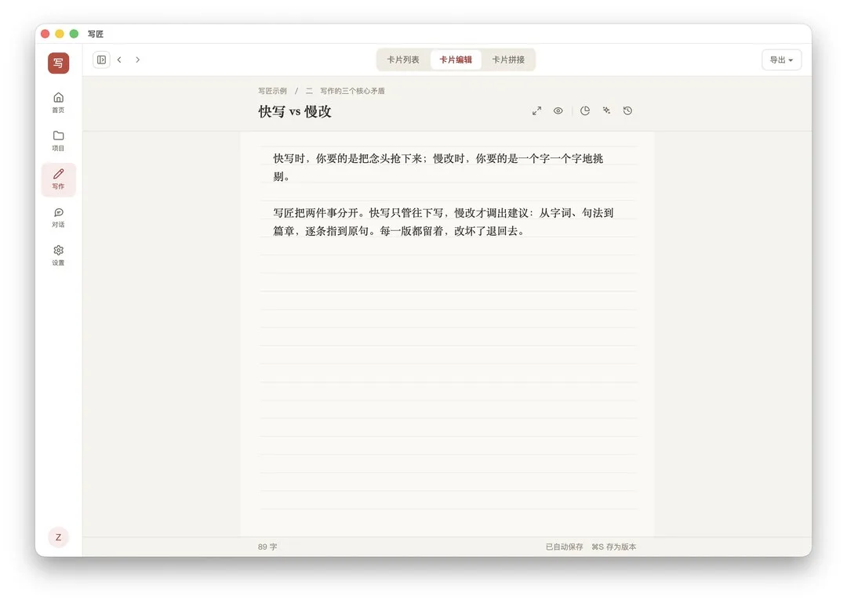Switch to 卡片列表 tab
This screenshot has height=603, width=847.
(403, 60)
